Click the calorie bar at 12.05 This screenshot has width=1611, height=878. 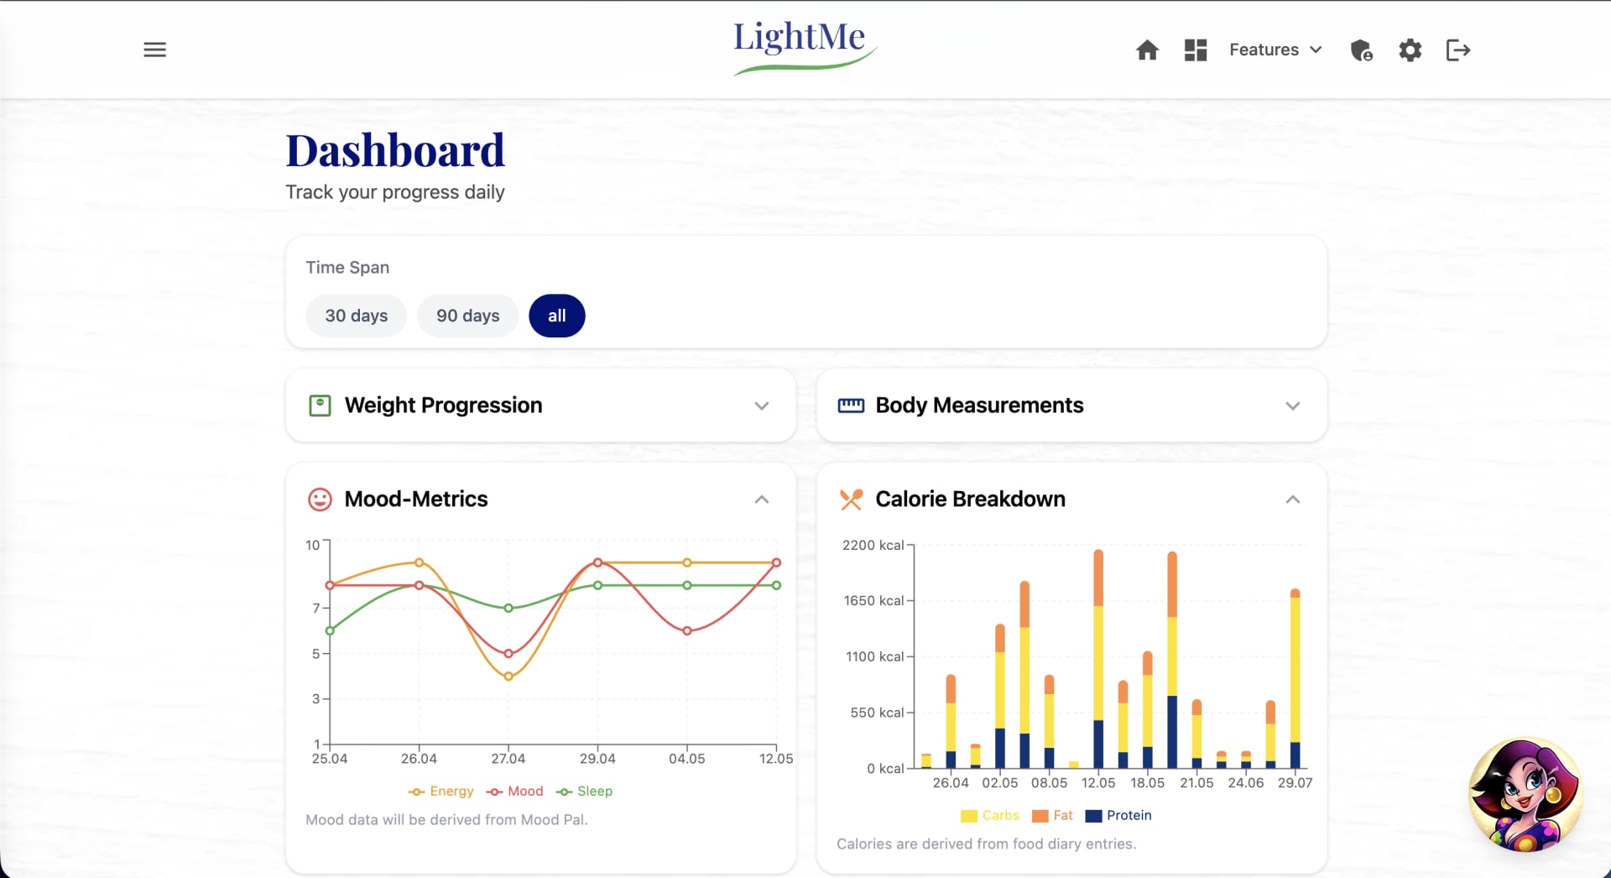[x=1098, y=659]
